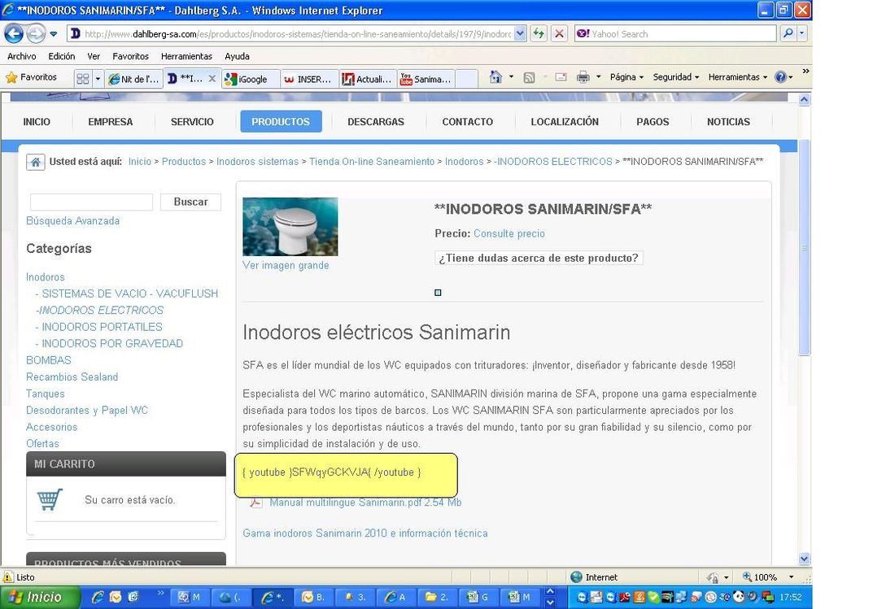Open the Home button dropdown arrow

tap(511, 77)
